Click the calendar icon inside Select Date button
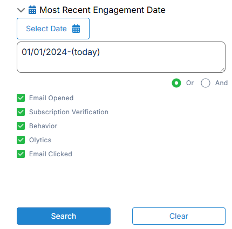 pos(76,29)
